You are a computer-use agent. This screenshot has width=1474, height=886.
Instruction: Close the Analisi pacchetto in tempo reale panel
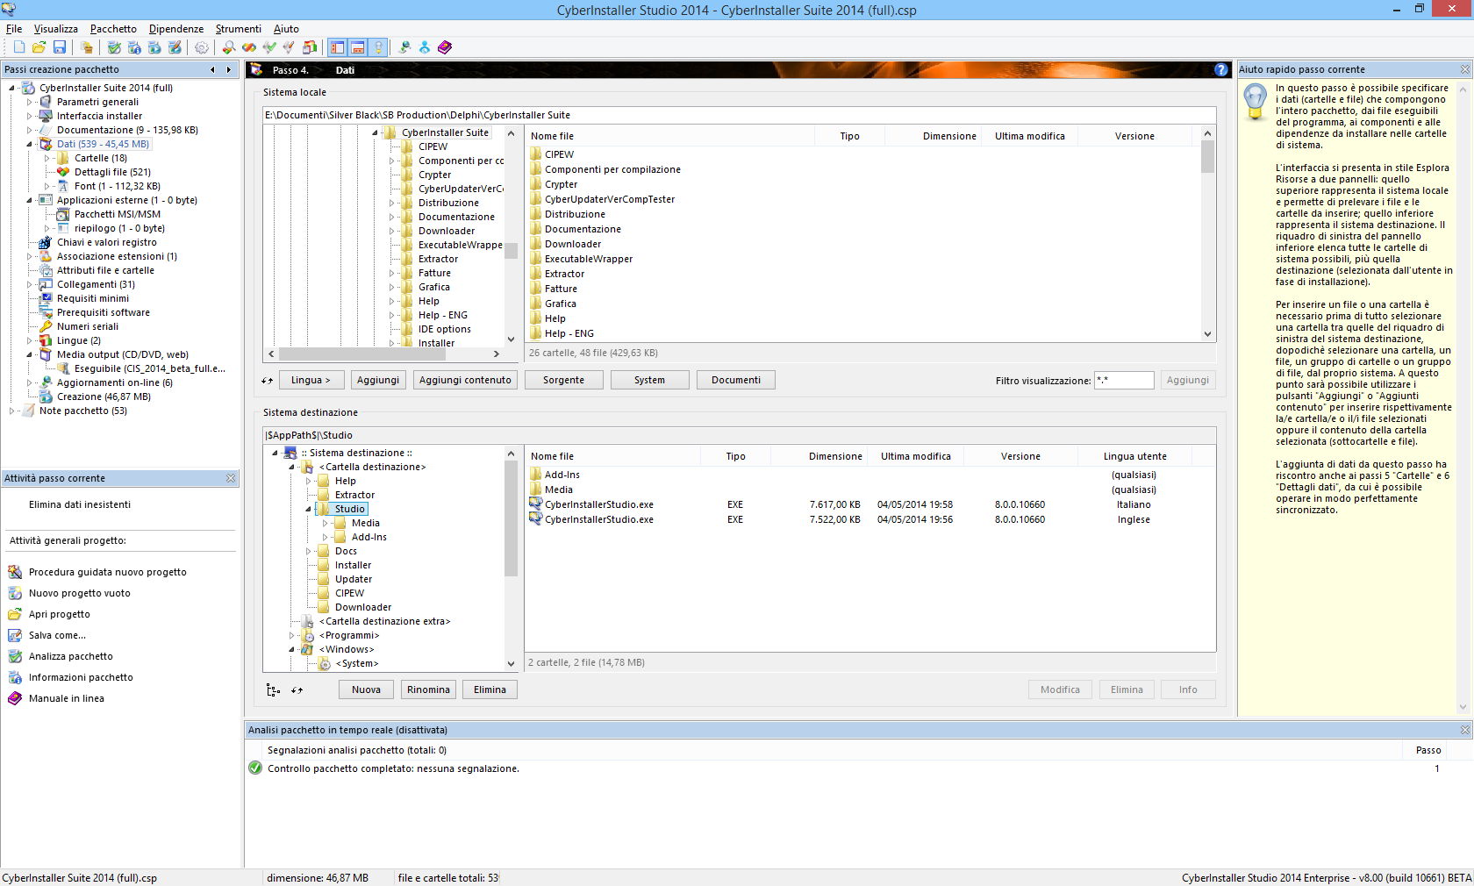click(1464, 730)
